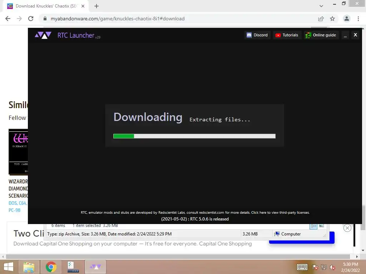Click the Computer location in Explorer status bar
The width and height of the screenshot is (366, 274).
click(x=288, y=234)
